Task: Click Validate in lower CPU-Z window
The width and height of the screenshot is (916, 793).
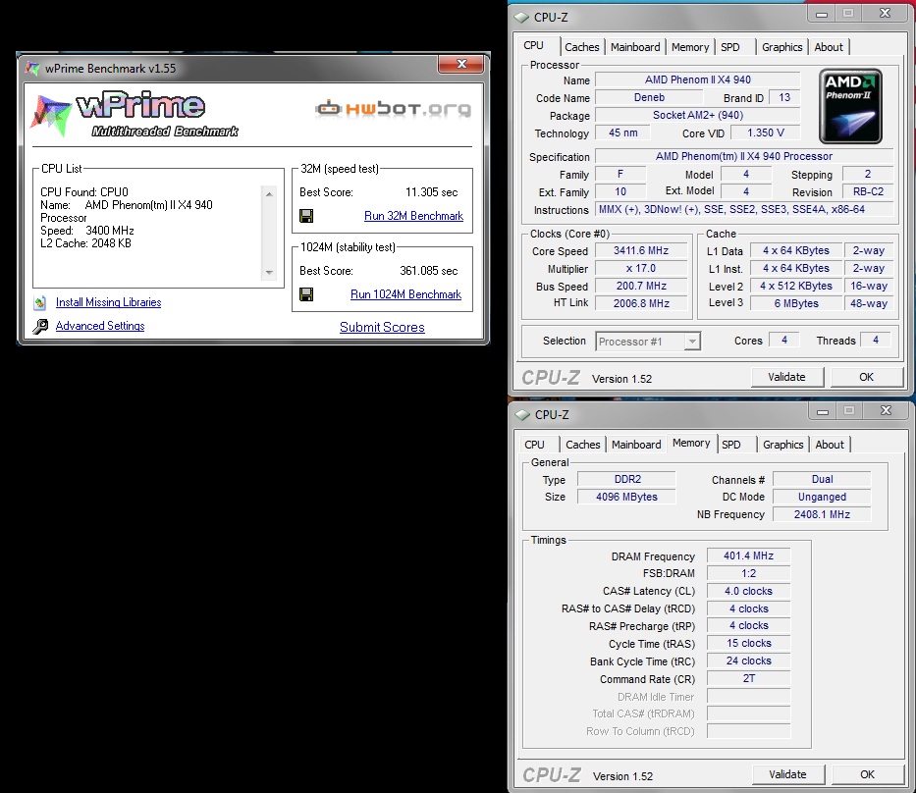Action: (x=787, y=774)
